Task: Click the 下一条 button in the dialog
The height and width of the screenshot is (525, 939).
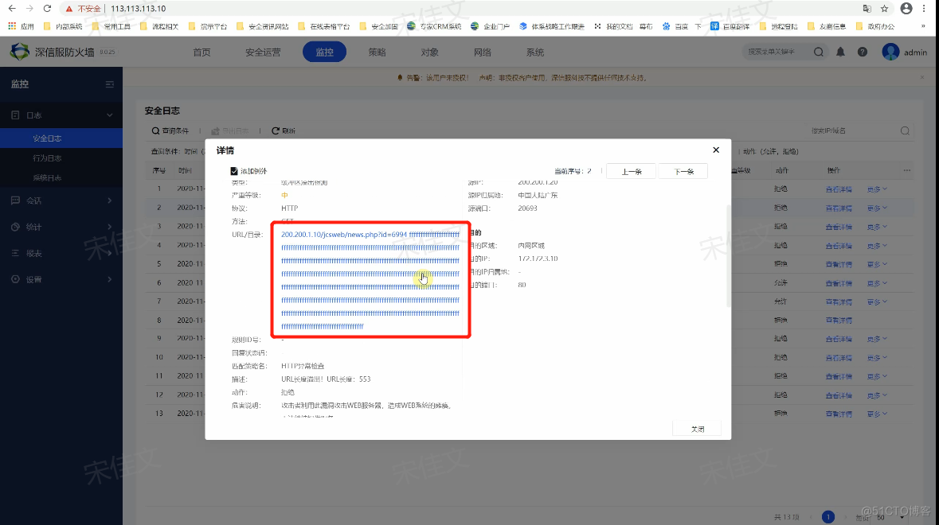Action: 683,170
